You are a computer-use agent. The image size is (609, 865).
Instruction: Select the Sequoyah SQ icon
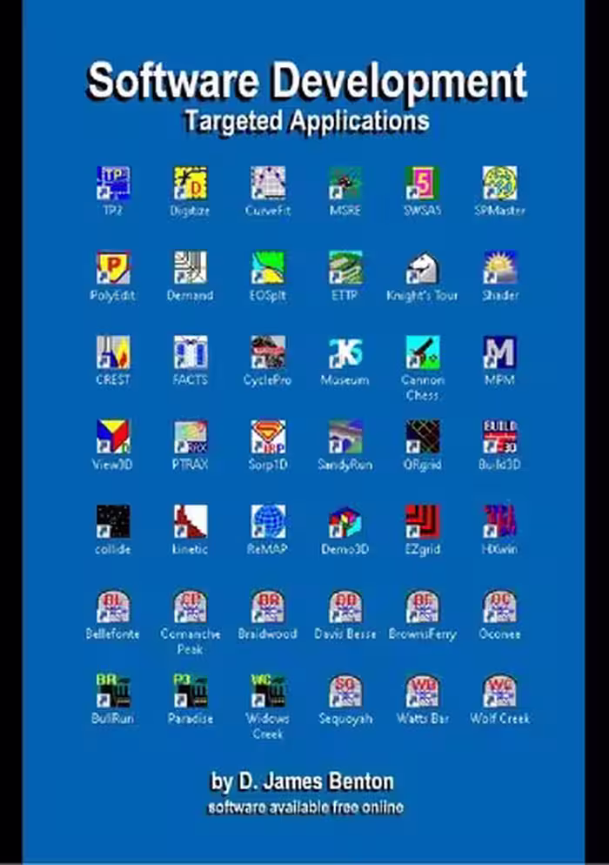tap(345, 691)
